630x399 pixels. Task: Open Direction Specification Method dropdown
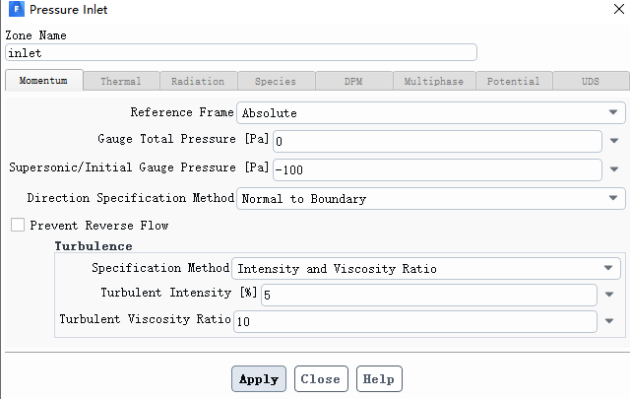[431, 198]
